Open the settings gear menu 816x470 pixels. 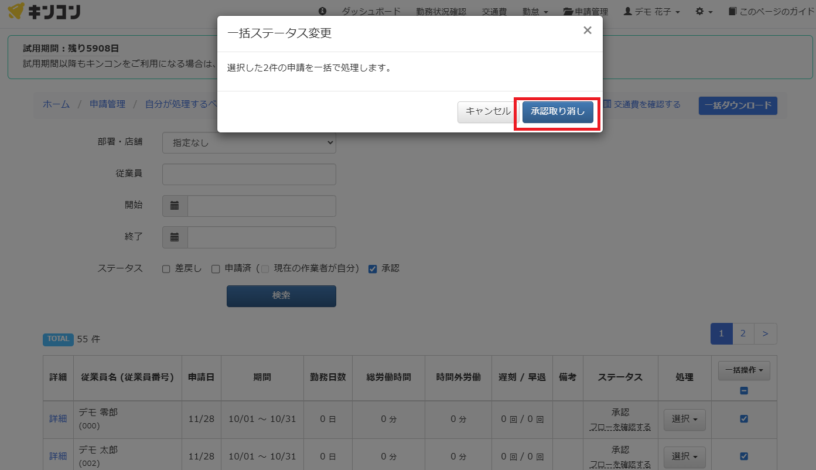pyautogui.click(x=704, y=12)
